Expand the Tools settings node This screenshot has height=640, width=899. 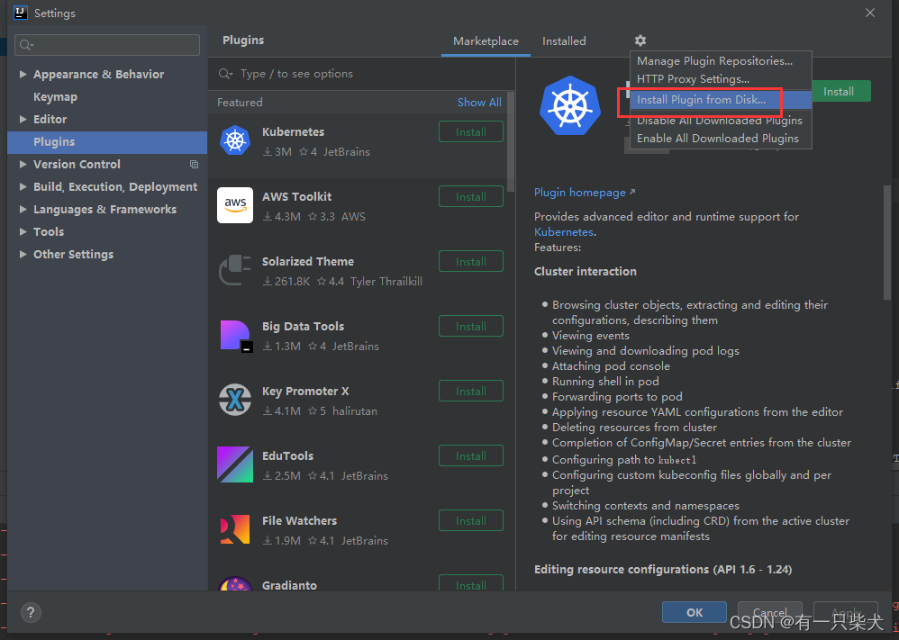23,231
